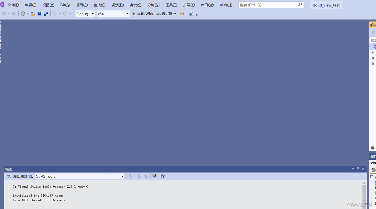Open the undo history dropdown arrow
Screen dimensions: 376x209
(x=60, y=14)
